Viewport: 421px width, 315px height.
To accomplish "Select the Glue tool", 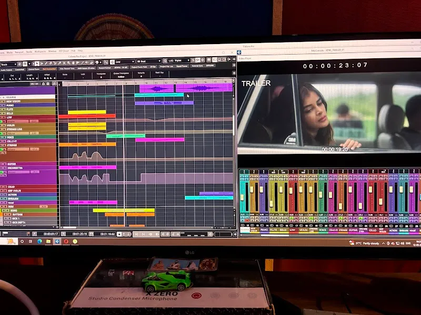I will pyautogui.click(x=59, y=63).
